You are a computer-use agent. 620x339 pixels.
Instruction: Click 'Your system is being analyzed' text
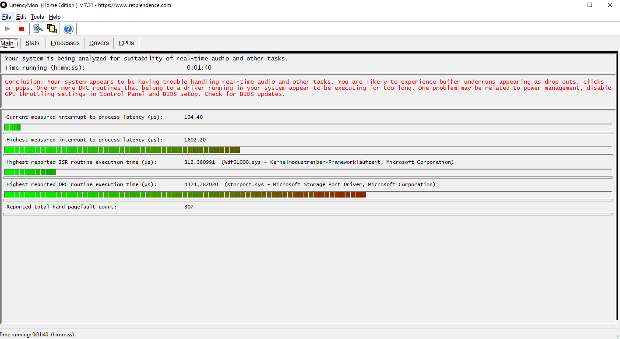tap(146, 58)
